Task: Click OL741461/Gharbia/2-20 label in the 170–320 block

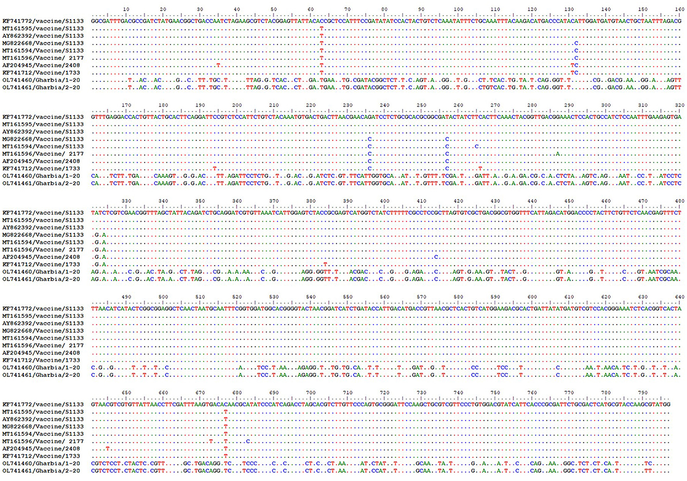Action: tap(41, 183)
